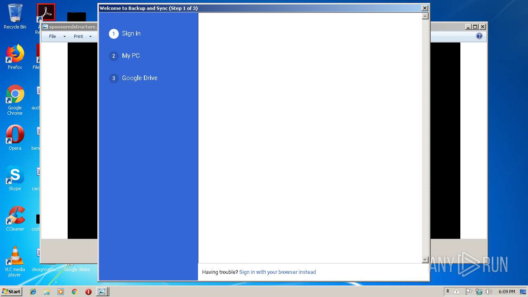Click network tray icon
This screenshot has height=297, width=528.
(479, 292)
